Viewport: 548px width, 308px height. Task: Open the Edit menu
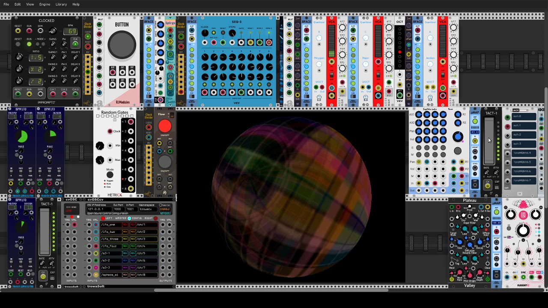18,4
